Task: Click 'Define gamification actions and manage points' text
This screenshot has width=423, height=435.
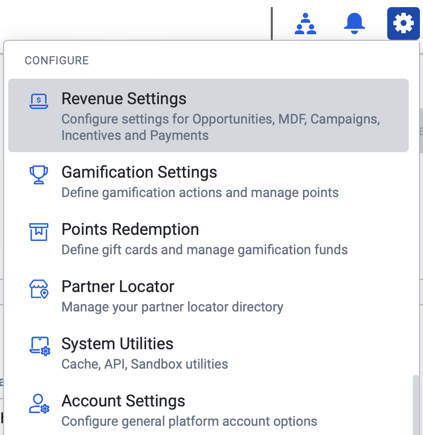Action: [200, 193]
